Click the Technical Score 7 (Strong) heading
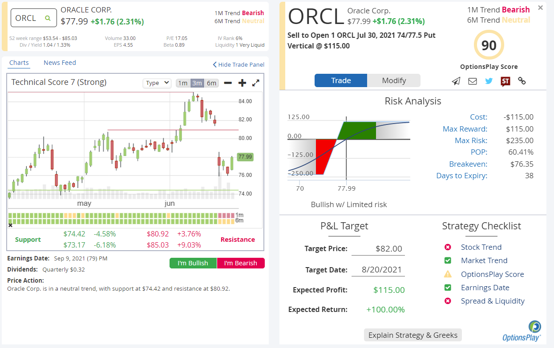This screenshot has width=554, height=348. point(59,82)
